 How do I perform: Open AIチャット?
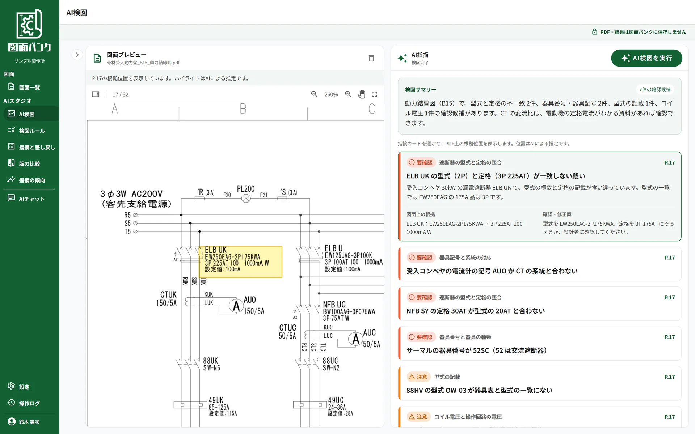[29, 199]
